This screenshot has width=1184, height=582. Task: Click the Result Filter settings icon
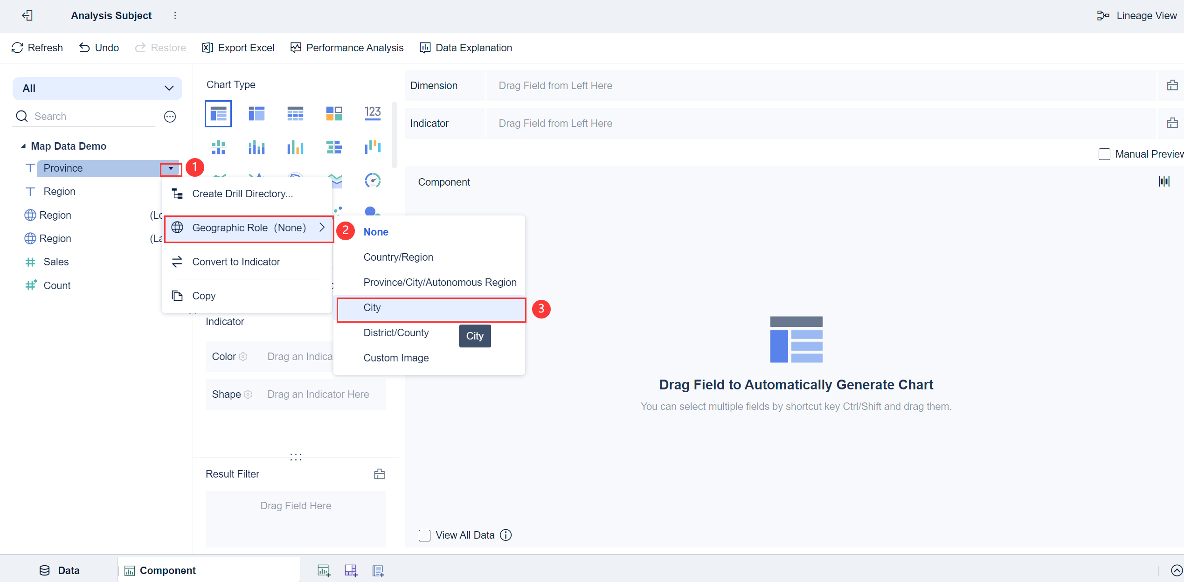click(380, 474)
